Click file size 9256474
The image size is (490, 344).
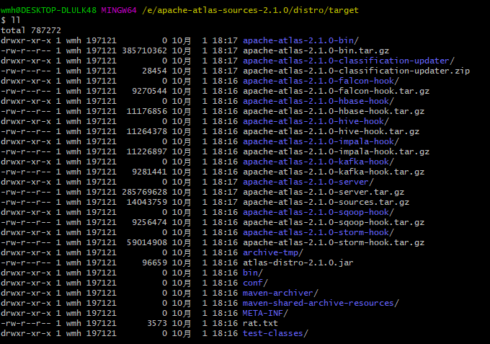(x=149, y=222)
